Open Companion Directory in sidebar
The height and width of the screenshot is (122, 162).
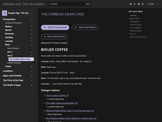pos(13,23)
